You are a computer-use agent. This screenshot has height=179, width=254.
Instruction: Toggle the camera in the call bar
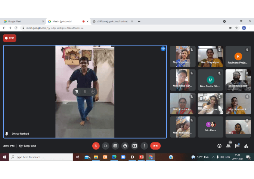(x=105, y=146)
